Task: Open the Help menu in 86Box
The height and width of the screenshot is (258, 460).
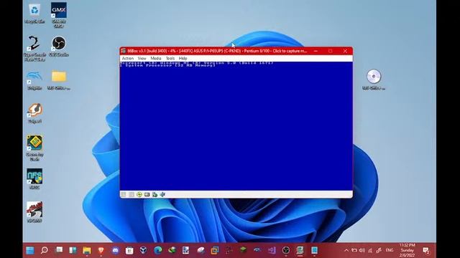Action: [183, 59]
